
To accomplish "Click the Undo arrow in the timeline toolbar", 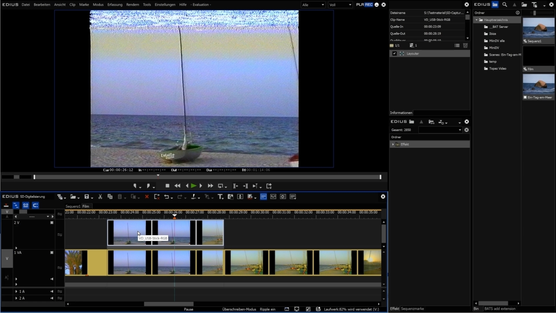I will pos(166,196).
